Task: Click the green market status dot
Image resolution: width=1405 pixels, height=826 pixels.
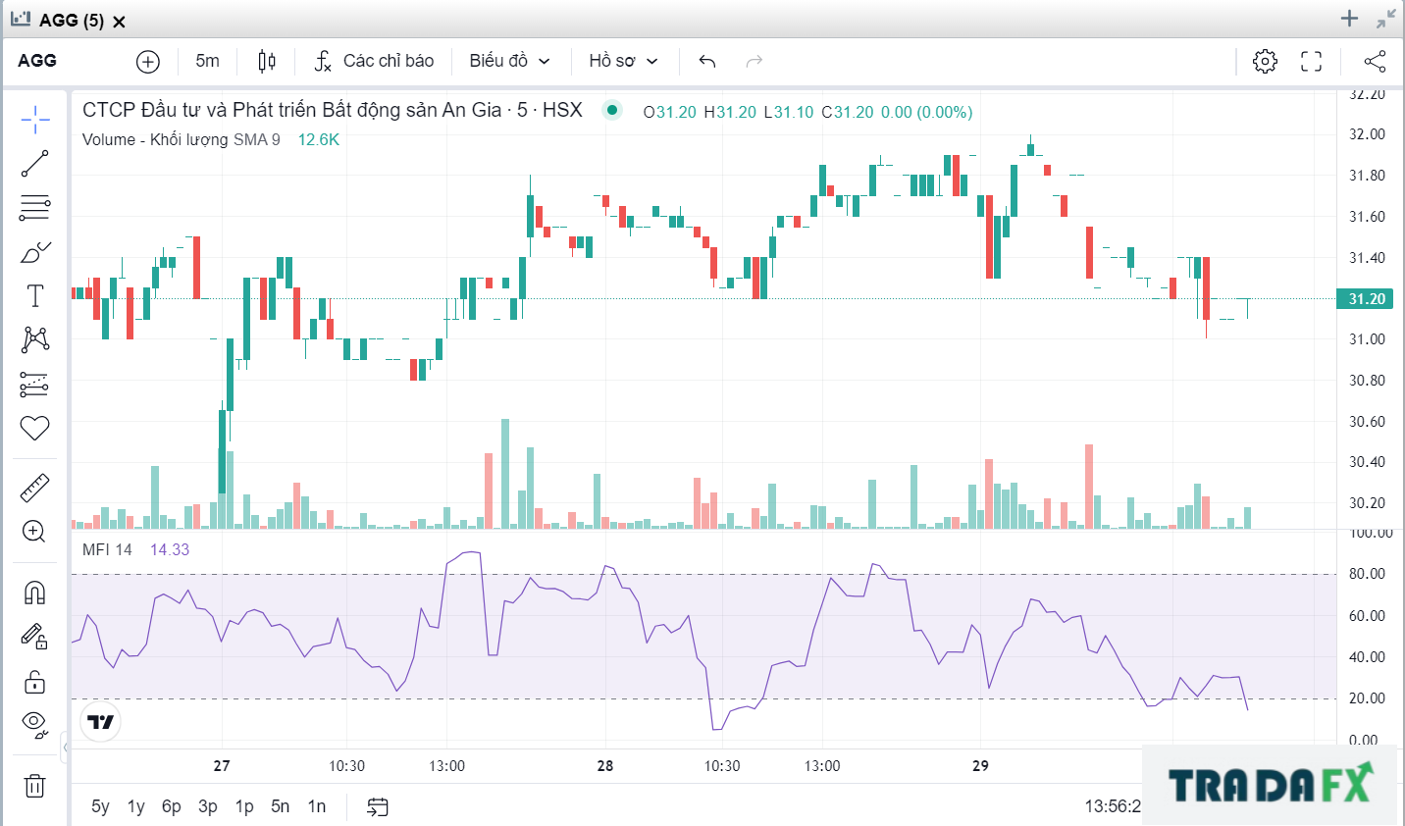Action: 612,110
